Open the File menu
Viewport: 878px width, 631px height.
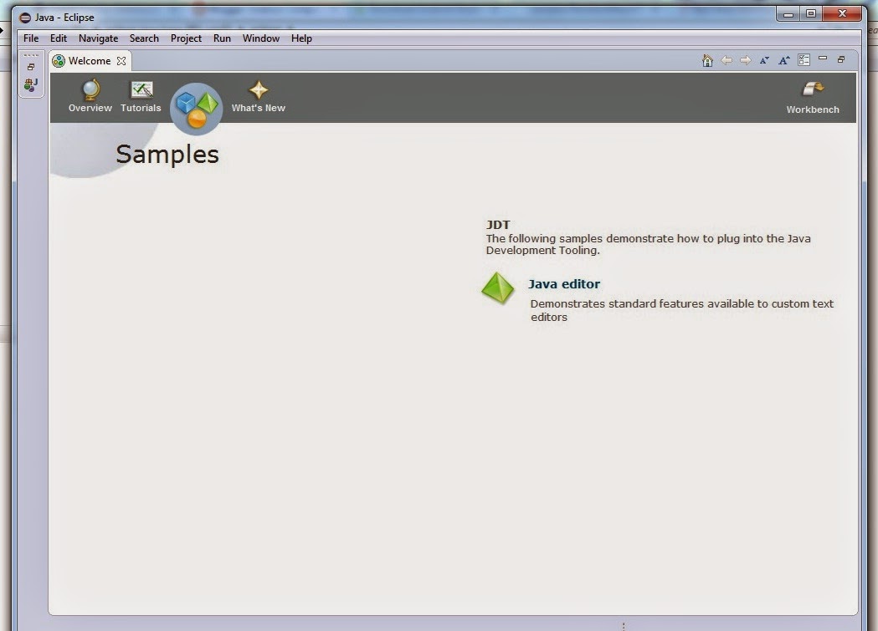pyautogui.click(x=31, y=38)
